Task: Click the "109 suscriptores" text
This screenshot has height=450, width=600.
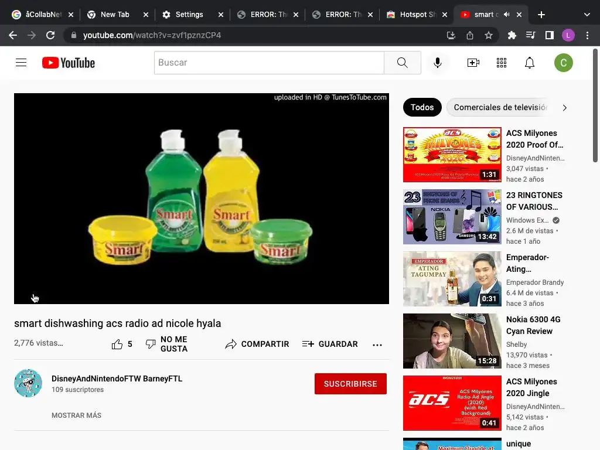Action: pos(78,390)
